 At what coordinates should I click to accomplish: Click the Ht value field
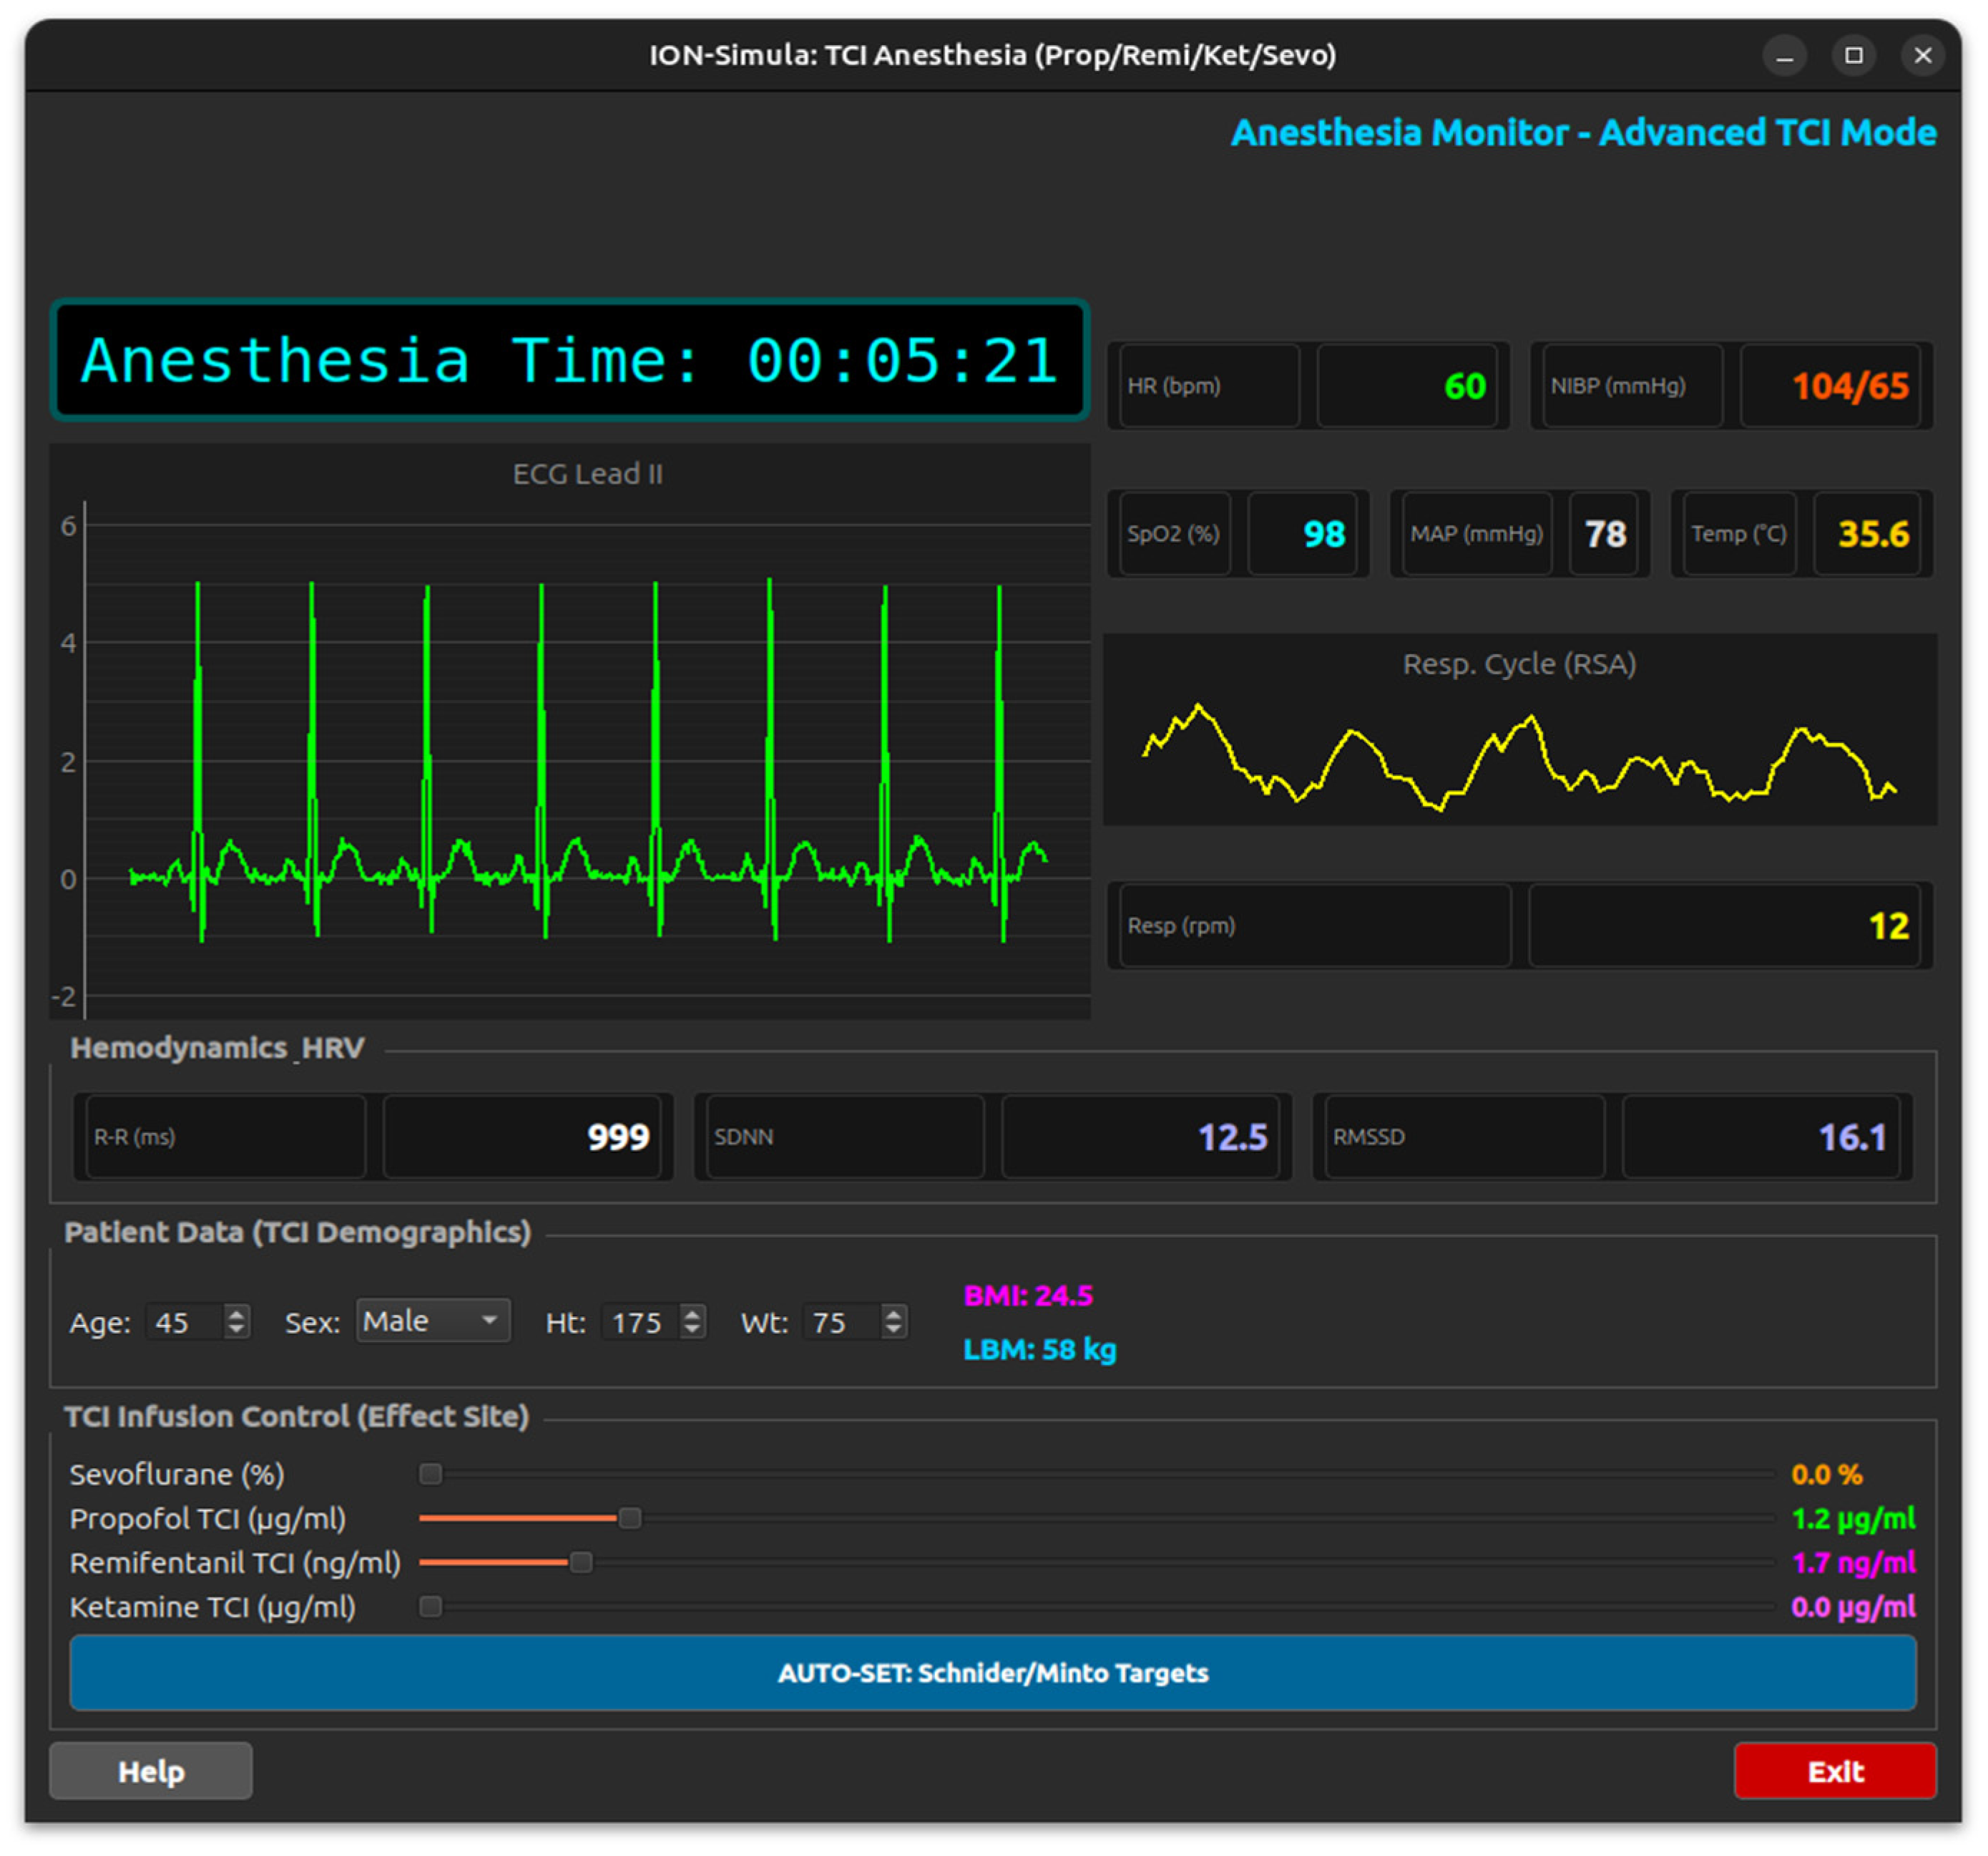coord(642,1322)
